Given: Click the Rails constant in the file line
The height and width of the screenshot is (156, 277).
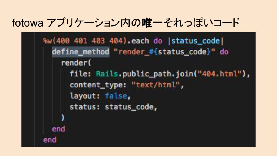Looking at the screenshot, I should [107, 74].
